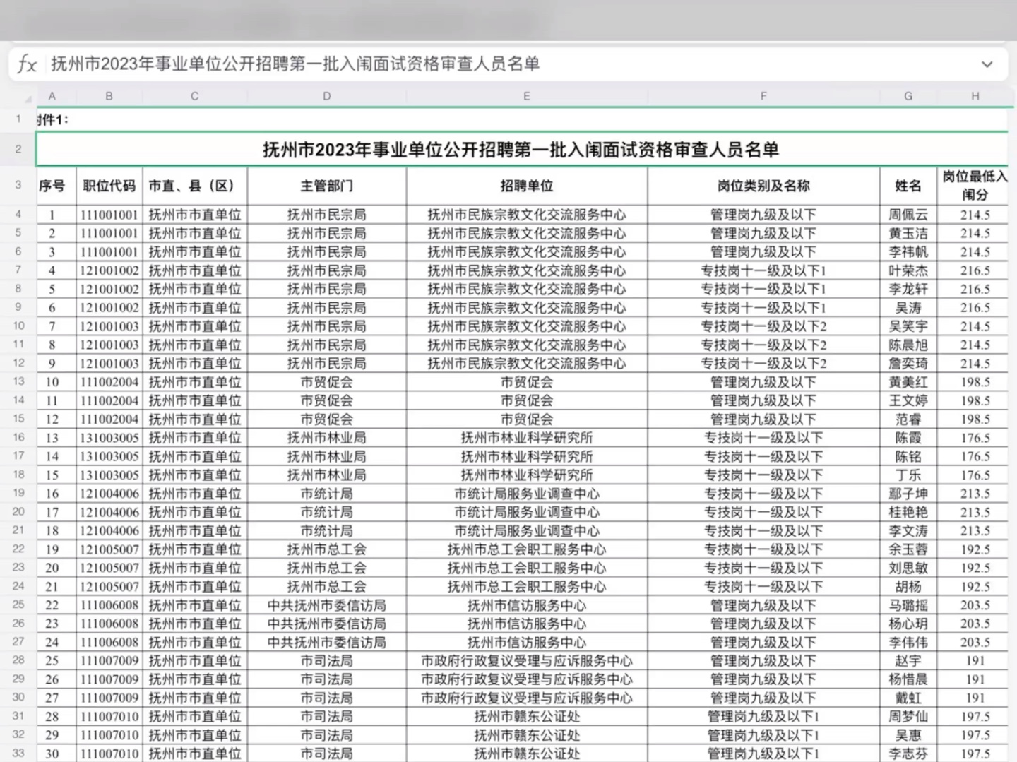Select name cell 杨心玥
1017x762 pixels.
coord(908,624)
